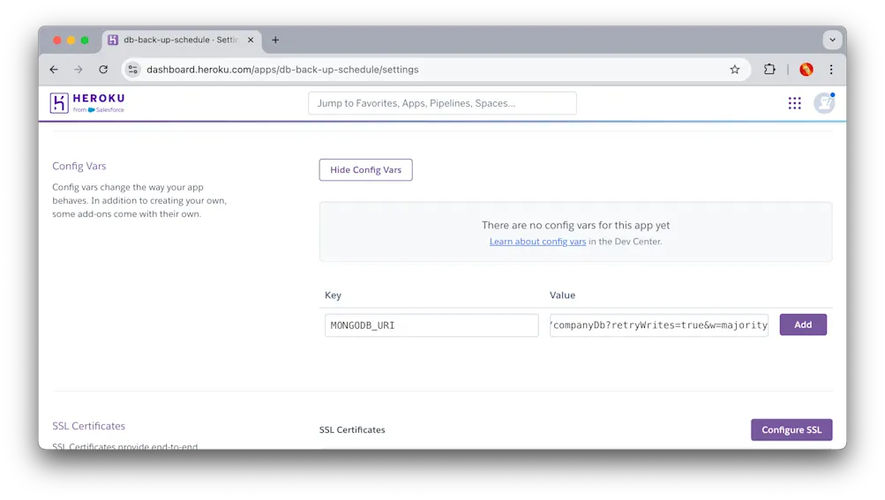
Task: Select the db-back-up-schedule Settings tab
Action: (182, 40)
